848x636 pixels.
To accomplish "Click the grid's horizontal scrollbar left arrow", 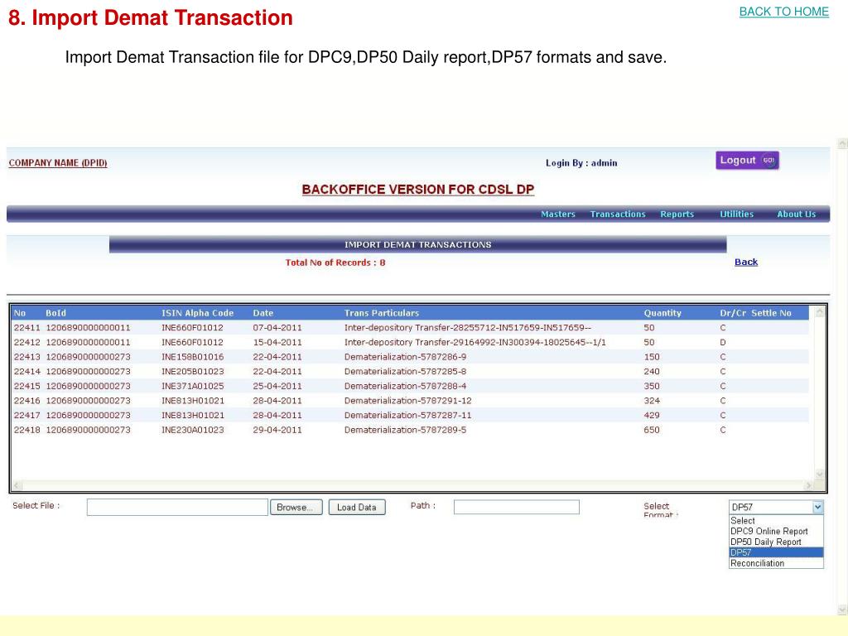I will pyautogui.click(x=17, y=485).
